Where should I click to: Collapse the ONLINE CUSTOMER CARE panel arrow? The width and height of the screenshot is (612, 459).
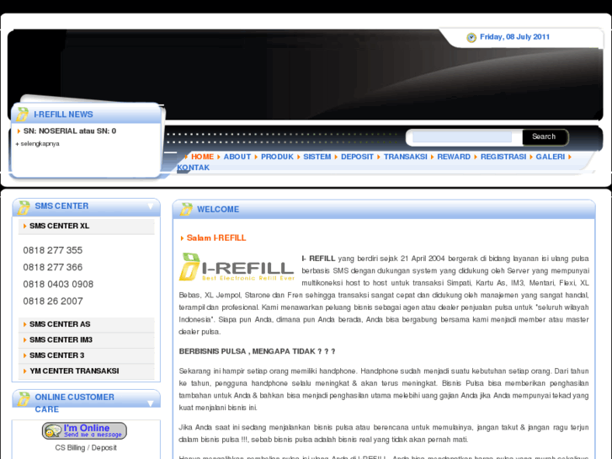[151, 403]
